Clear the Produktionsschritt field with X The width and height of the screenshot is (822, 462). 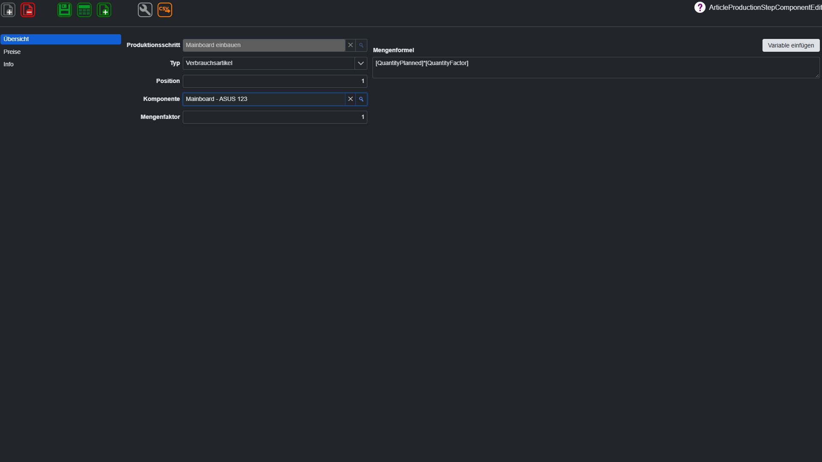[x=350, y=45]
